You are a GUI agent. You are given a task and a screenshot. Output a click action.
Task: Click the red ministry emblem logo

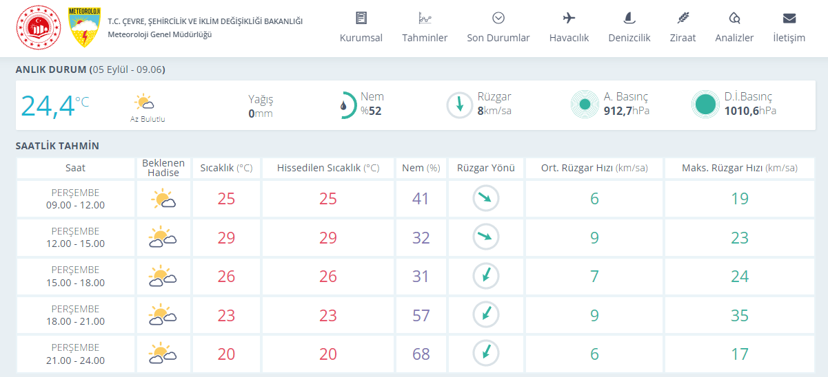(x=39, y=28)
